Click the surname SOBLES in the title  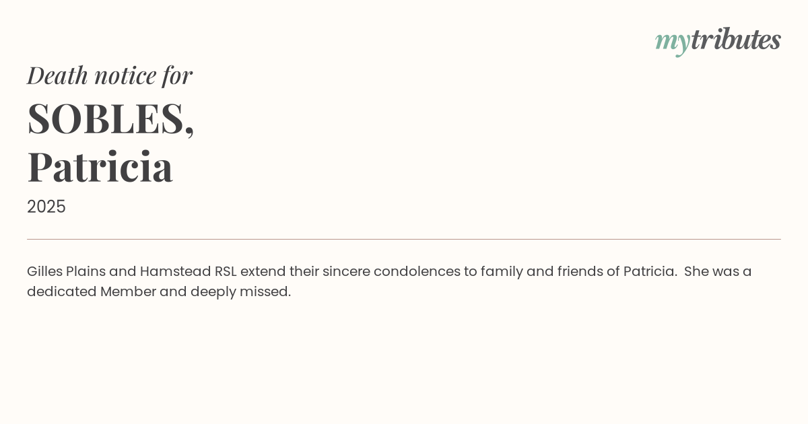click(x=106, y=119)
